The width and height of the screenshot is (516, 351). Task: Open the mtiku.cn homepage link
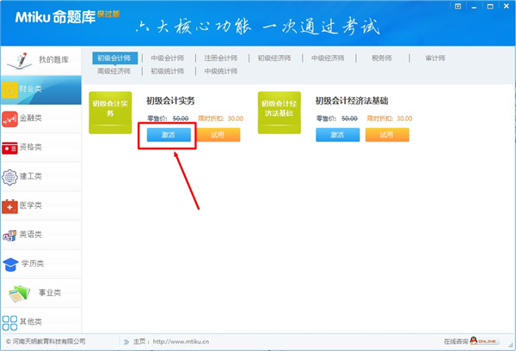(181, 342)
